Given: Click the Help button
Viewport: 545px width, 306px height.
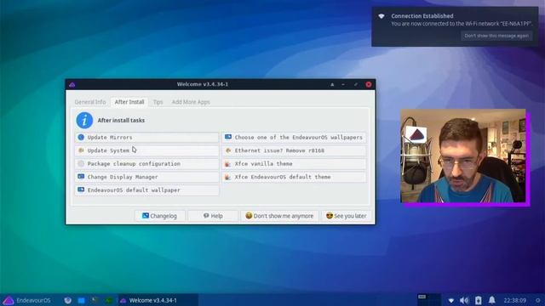Looking at the screenshot, I should point(213,216).
